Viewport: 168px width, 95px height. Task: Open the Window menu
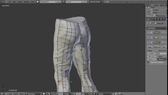point(27,2)
